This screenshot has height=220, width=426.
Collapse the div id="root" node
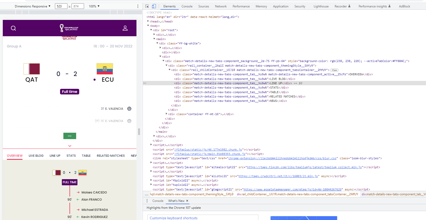tap(151, 30)
